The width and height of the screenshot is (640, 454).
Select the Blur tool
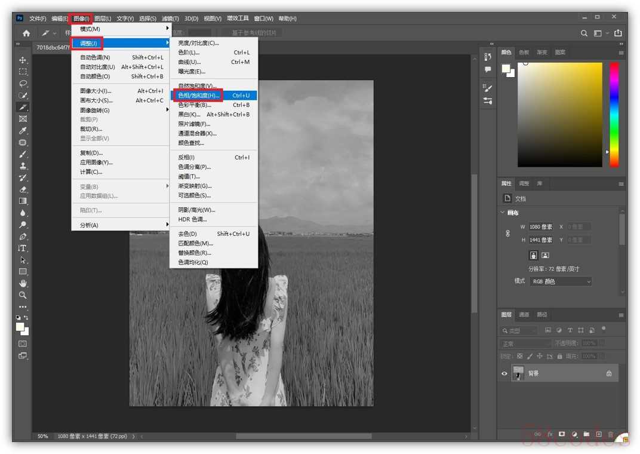click(x=23, y=213)
